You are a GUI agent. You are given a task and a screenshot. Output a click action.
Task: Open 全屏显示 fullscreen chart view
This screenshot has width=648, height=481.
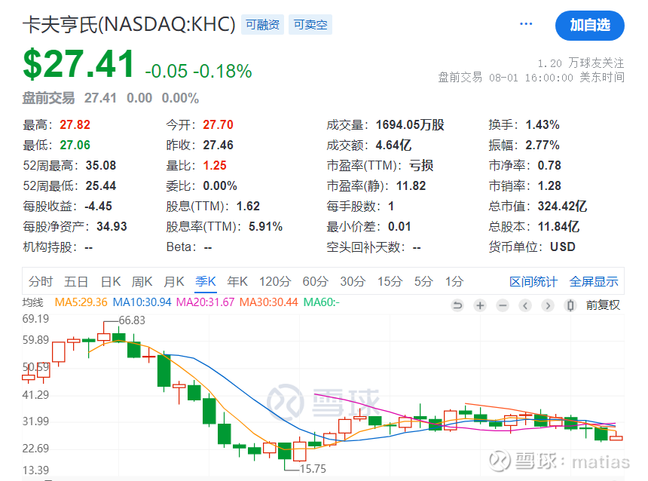(x=594, y=282)
